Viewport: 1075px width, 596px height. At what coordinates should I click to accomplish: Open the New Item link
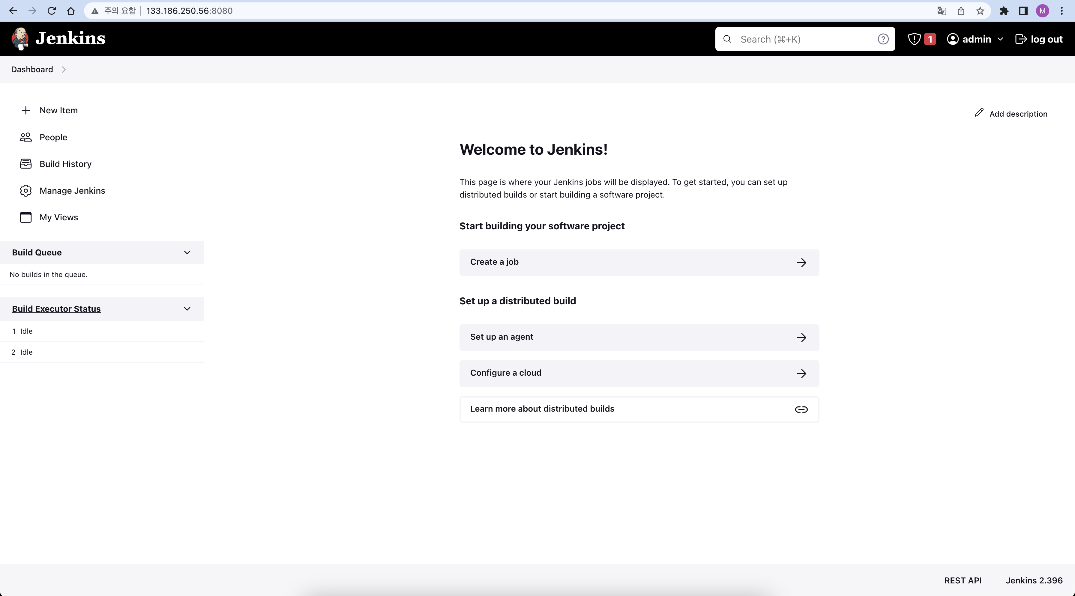point(58,110)
